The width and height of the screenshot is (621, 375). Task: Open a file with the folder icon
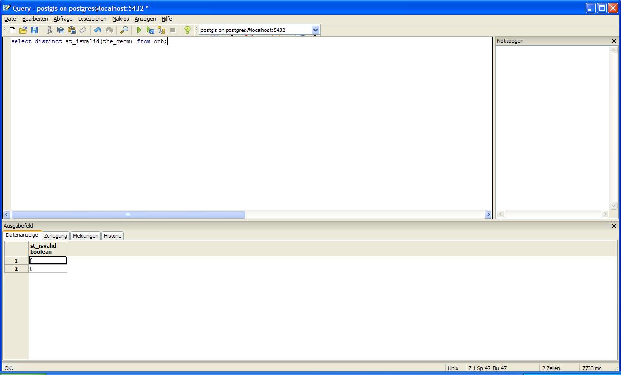tap(23, 30)
